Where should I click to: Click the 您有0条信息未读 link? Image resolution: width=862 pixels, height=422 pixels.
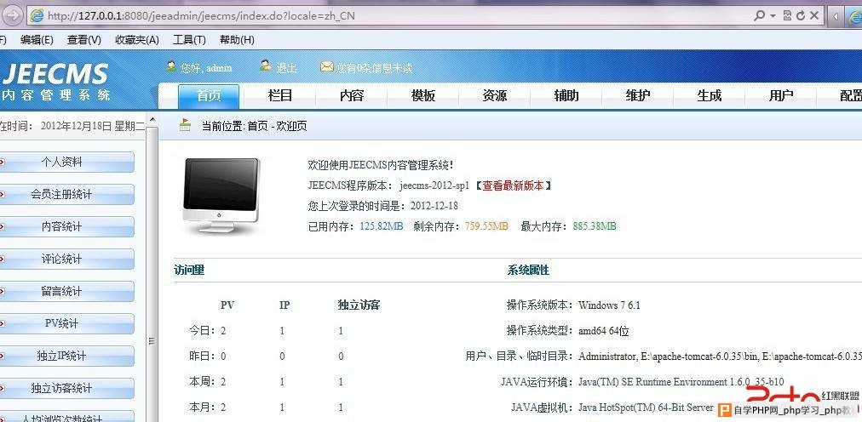pyautogui.click(x=375, y=68)
